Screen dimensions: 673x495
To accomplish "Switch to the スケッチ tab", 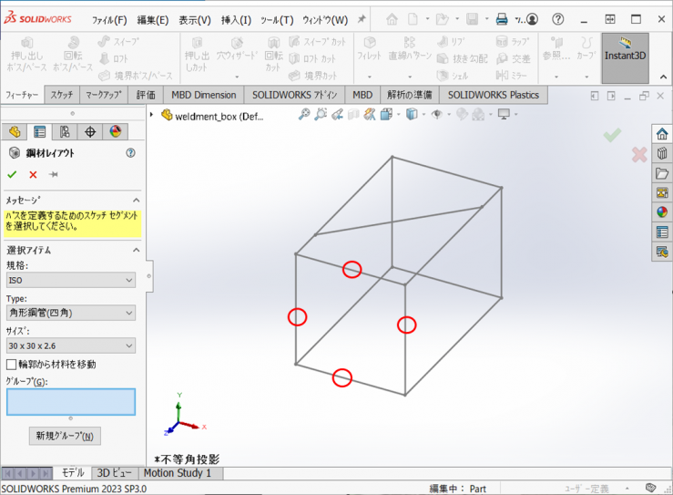I will 62,95.
